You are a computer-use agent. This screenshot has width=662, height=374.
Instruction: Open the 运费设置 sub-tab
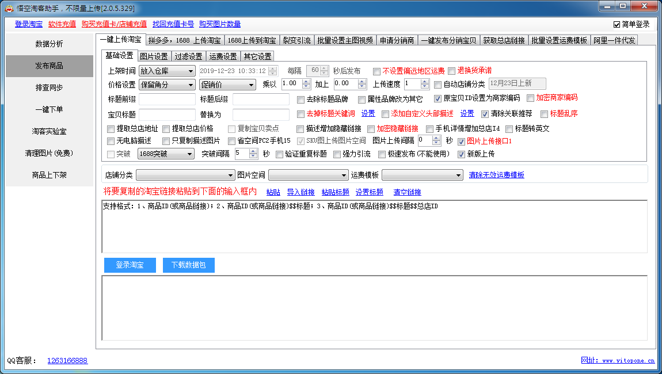223,56
